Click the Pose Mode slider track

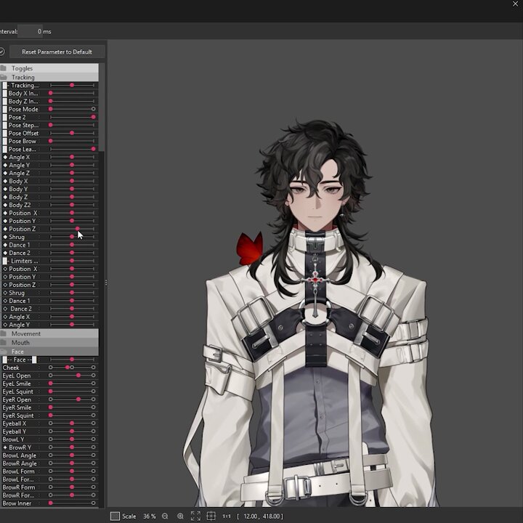72,109
